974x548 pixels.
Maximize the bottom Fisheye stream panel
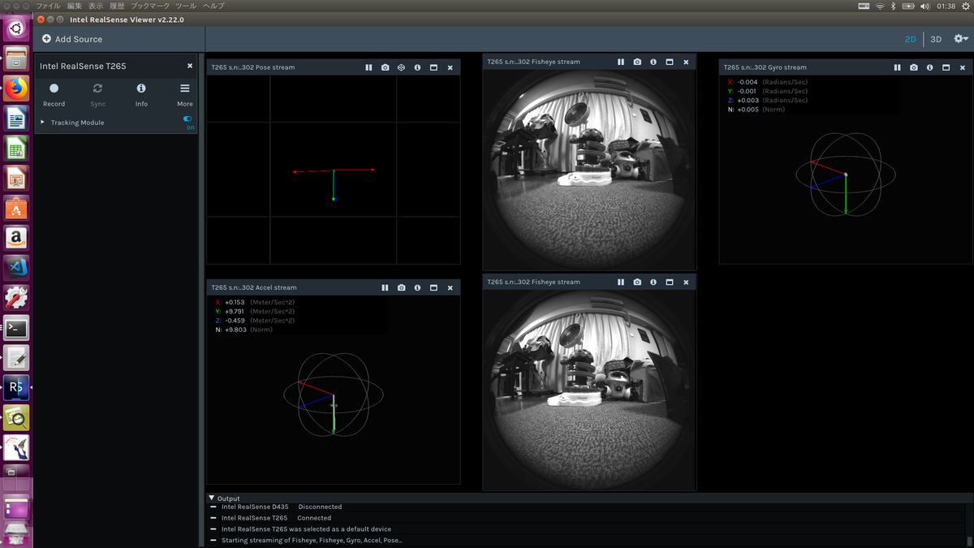coord(670,282)
